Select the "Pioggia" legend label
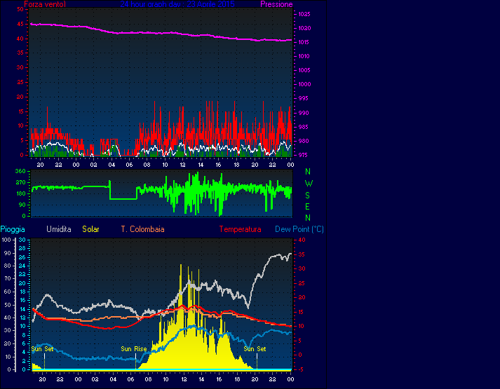 pyautogui.click(x=13, y=229)
